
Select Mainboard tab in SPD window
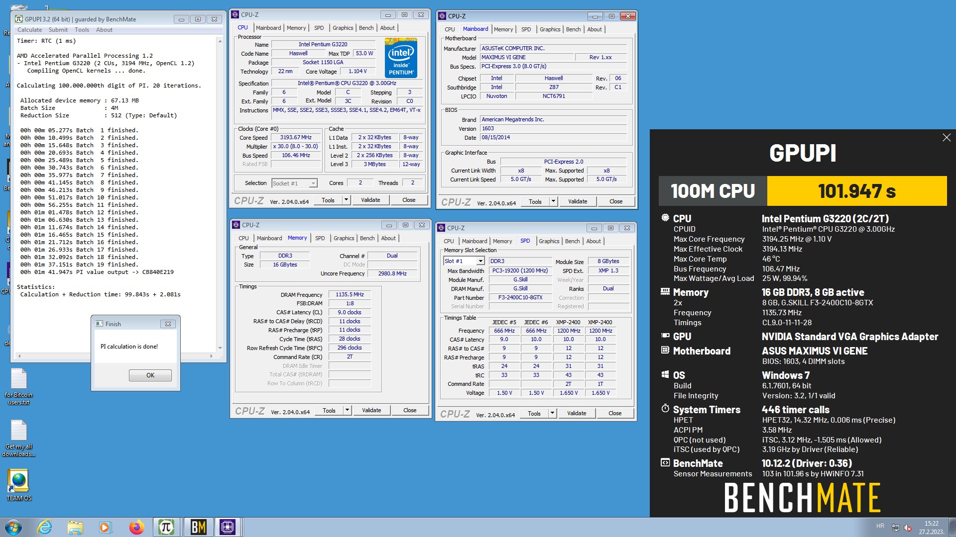click(x=475, y=241)
